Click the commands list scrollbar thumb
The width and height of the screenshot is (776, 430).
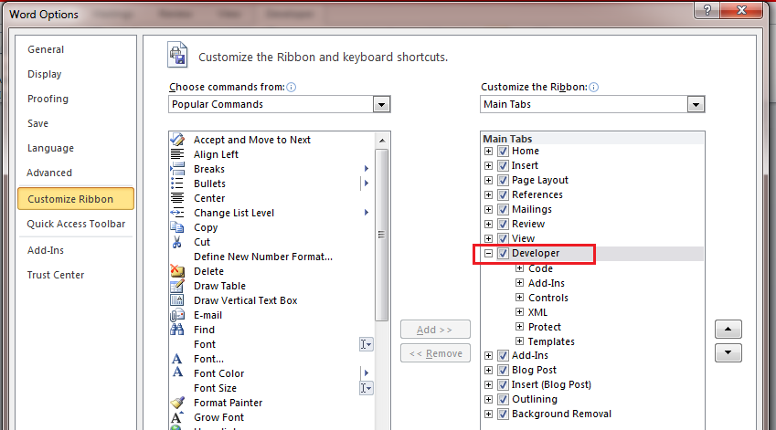[x=381, y=235]
